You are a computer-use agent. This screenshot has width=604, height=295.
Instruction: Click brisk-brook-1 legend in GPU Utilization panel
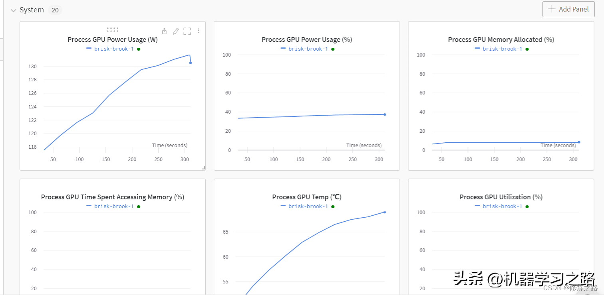click(x=502, y=206)
